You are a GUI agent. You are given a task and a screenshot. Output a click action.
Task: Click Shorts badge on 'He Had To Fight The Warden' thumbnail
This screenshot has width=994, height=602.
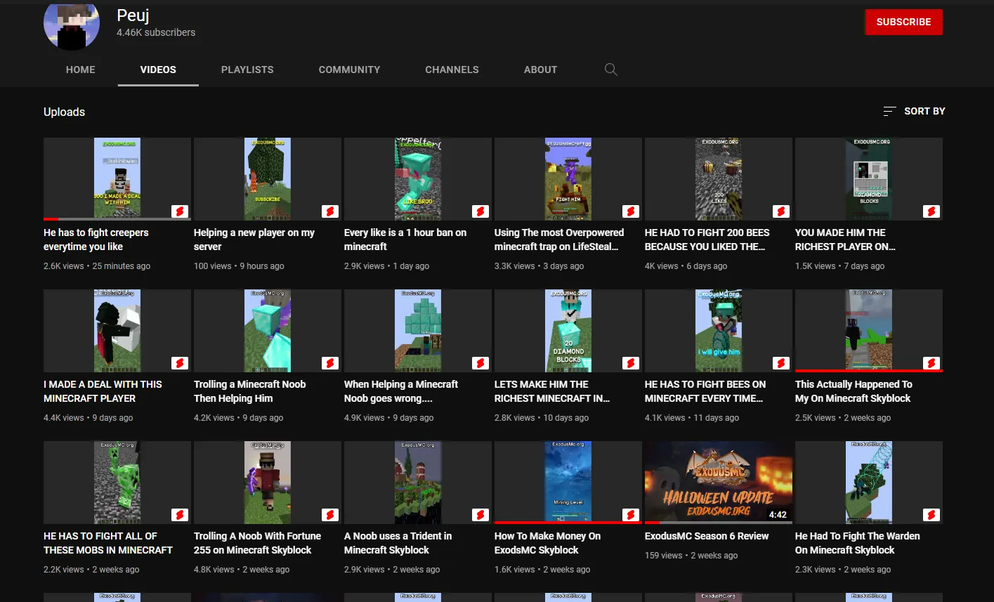point(931,515)
